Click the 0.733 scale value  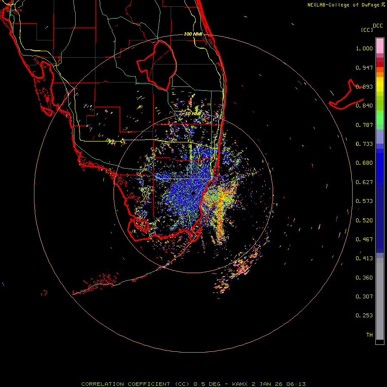[x=364, y=144]
